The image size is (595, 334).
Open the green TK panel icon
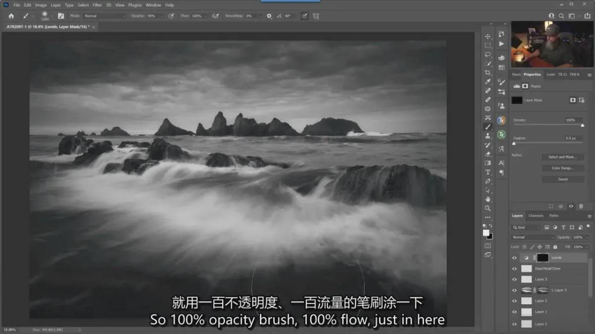(x=501, y=135)
